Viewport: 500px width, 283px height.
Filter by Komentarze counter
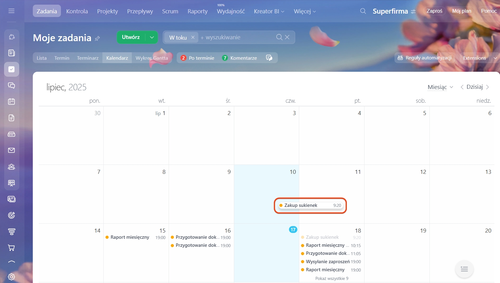(239, 58)
